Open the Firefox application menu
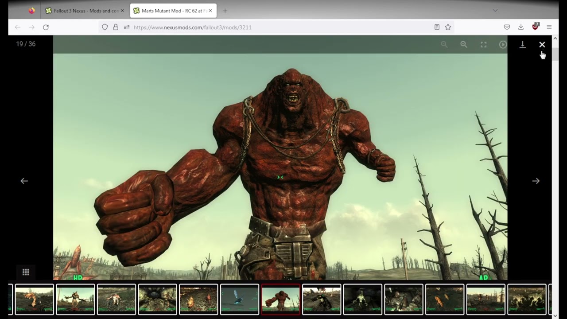 tap(549, 27)
